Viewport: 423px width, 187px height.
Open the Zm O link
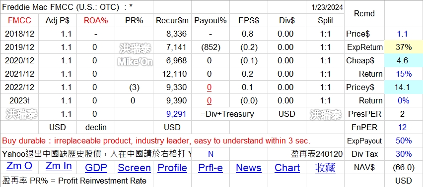coord(19,166)
